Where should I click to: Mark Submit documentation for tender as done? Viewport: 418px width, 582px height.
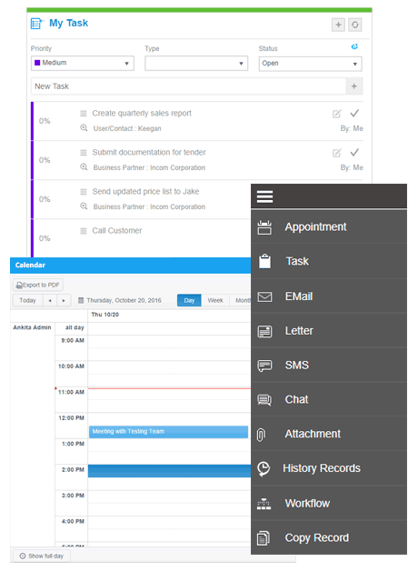tap(354, 152)
